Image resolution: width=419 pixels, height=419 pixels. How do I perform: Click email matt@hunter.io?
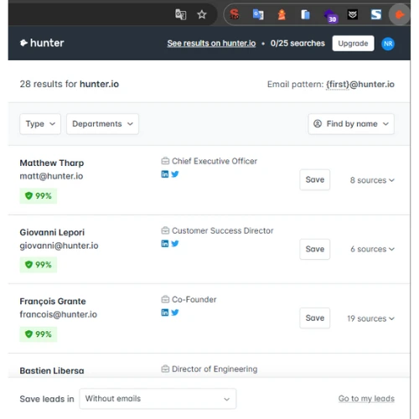pos(51,176)
